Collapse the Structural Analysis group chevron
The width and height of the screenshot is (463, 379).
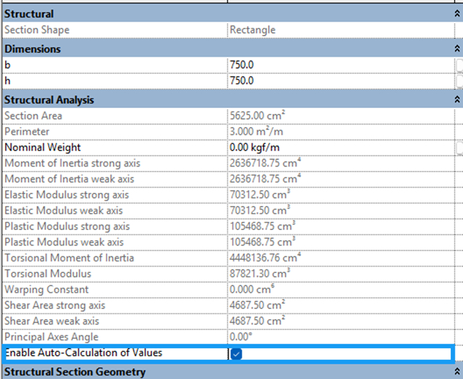coord(457,99)
